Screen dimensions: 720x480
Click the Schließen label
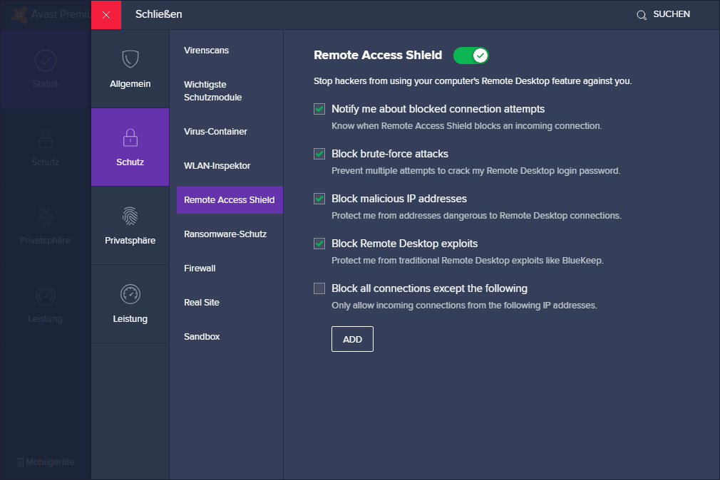(158, 14)
